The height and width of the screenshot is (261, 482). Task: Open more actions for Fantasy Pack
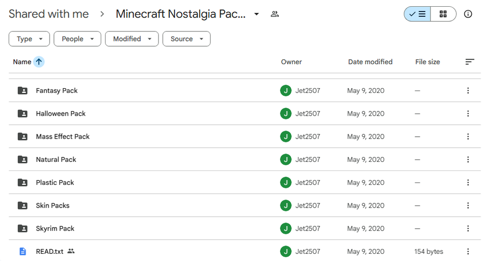click(x=468, y=91)
